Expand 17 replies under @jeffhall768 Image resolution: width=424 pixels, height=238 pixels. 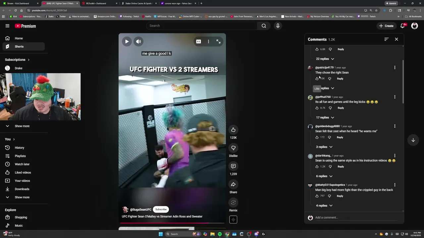point(325,117)
